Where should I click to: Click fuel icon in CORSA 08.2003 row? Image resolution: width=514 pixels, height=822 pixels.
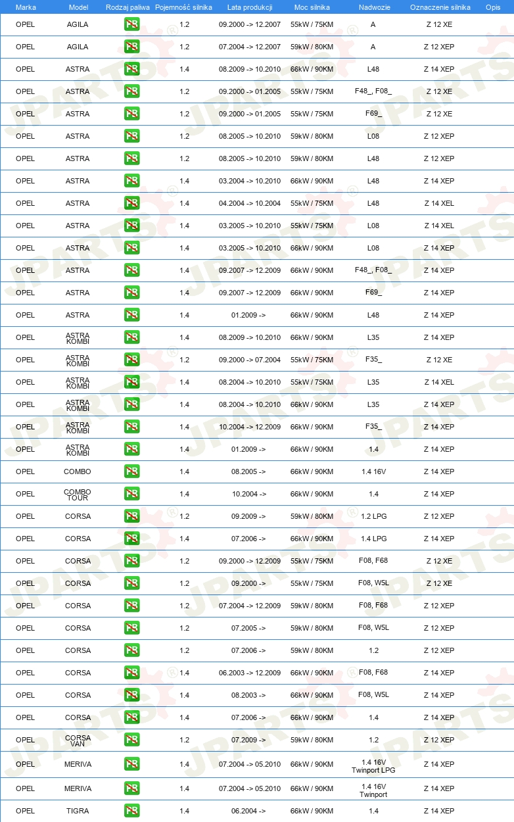tap(131, 695)
